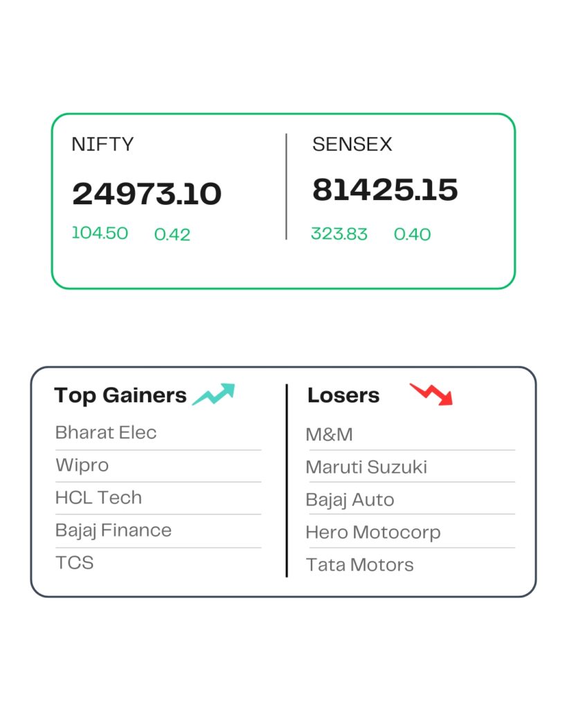Screen dimensions: 567x709
Task: Click the green upward trend arrow icon
Action: click(x=214, y=394)
